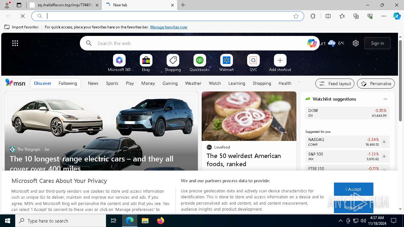This screenshot has height=227, width=404.
Task: Click the Sign in button
Action: tap(377, 43)
